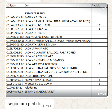
Task: Click the 07:50 timestamp on the image
Action: (x=101, y=94)
